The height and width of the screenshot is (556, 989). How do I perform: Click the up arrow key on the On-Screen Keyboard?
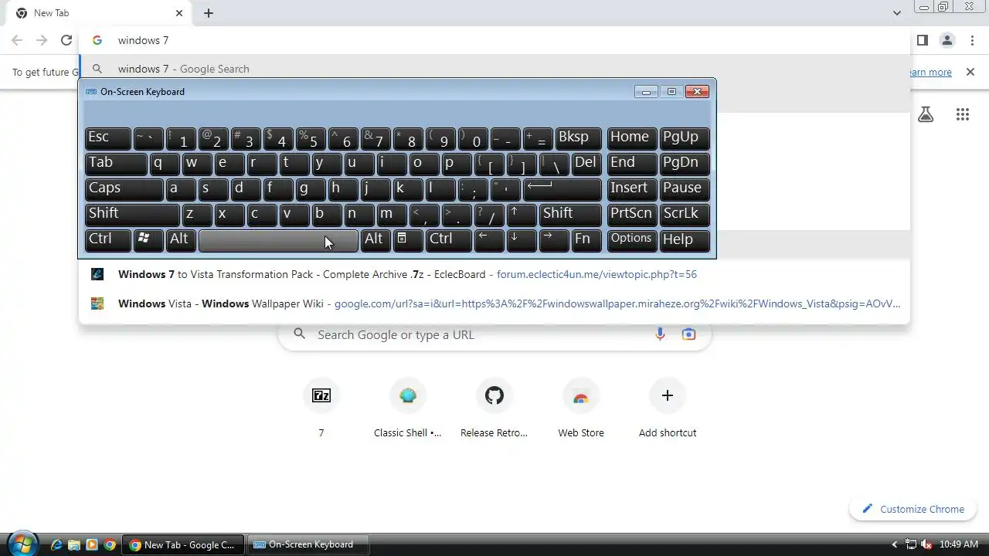522,215
